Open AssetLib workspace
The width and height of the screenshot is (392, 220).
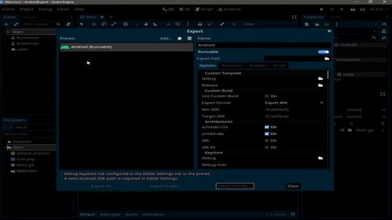(229, 9)
